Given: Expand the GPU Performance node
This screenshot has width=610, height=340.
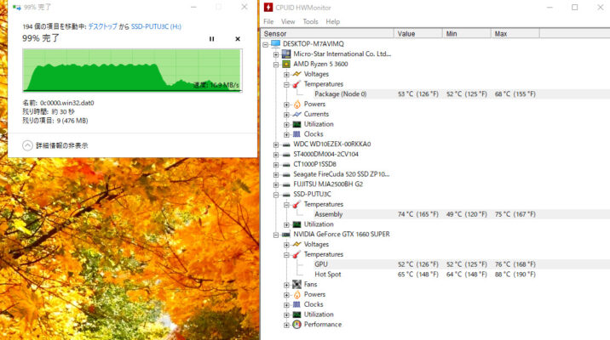Looking at the screenshot, I should click(x=287, y=325).
